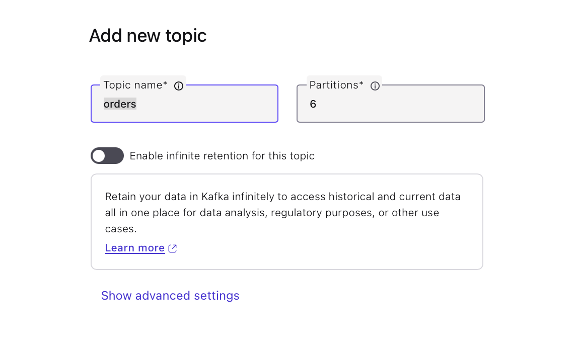The width and height of the screenshot is (579, 358).
Task: Click into the Partitions input field
Action: pyautogui.click(x=398, y=104)
